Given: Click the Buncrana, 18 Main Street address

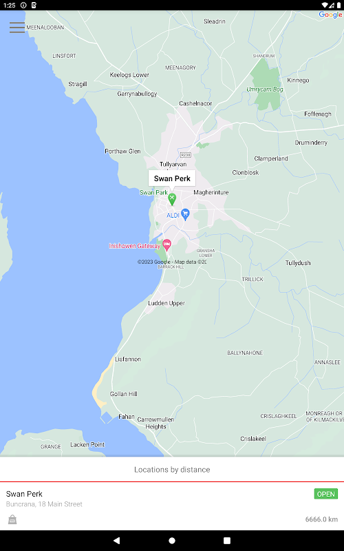Looking at the screenshot, I should (x=44, y=504).
